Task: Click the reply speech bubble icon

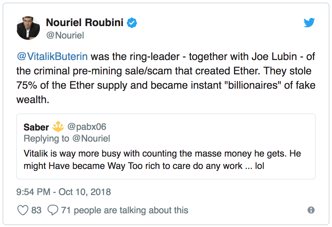Action: click(x=53, y=210)
